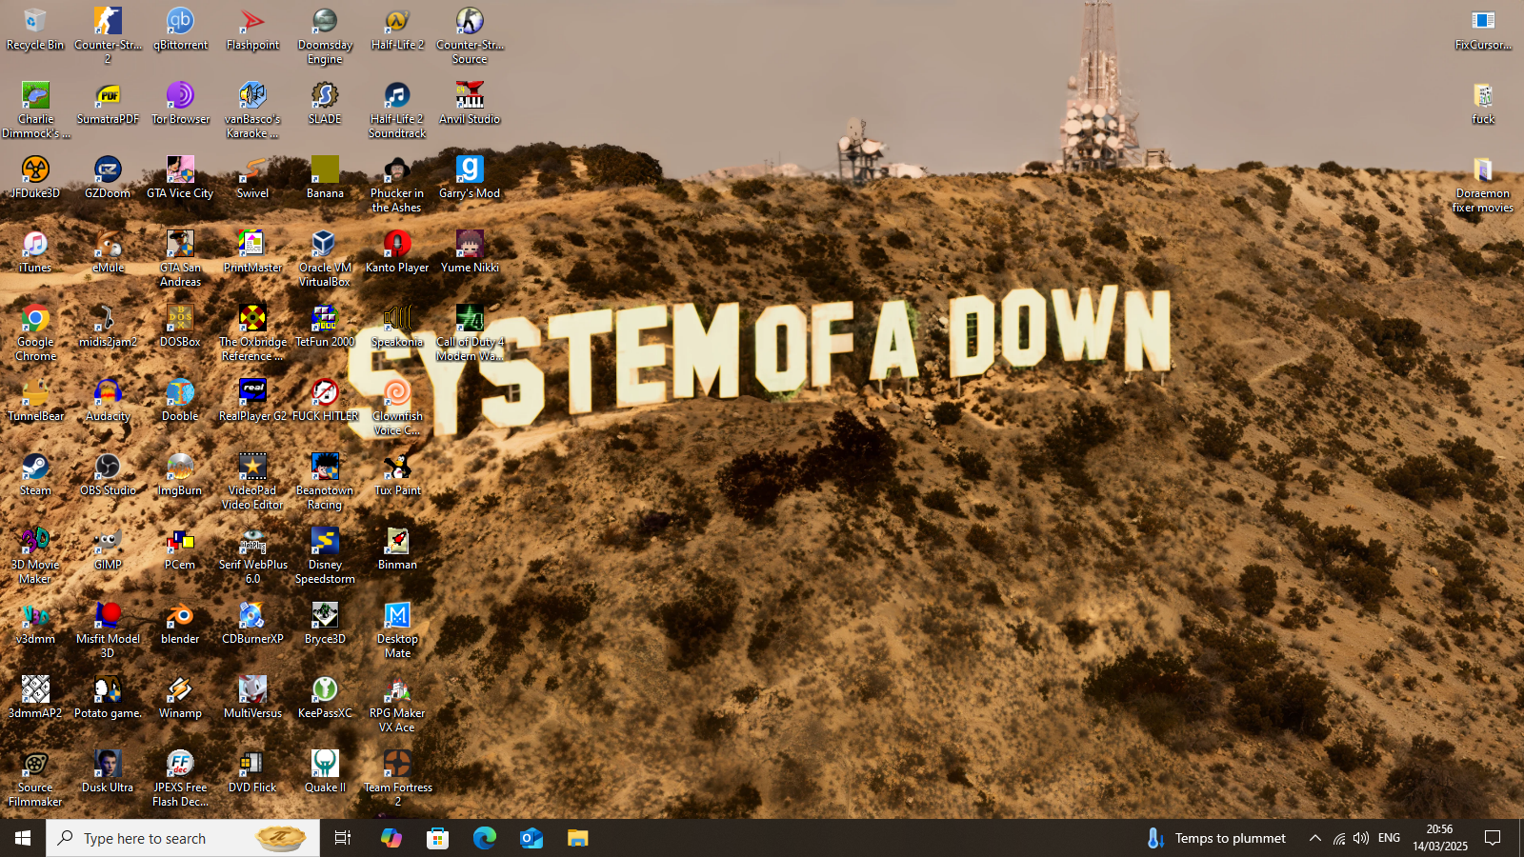The height and width of the screenshot is (857, 1524).
Task: Open Task View on taskbar
Action: click(343, 838)
